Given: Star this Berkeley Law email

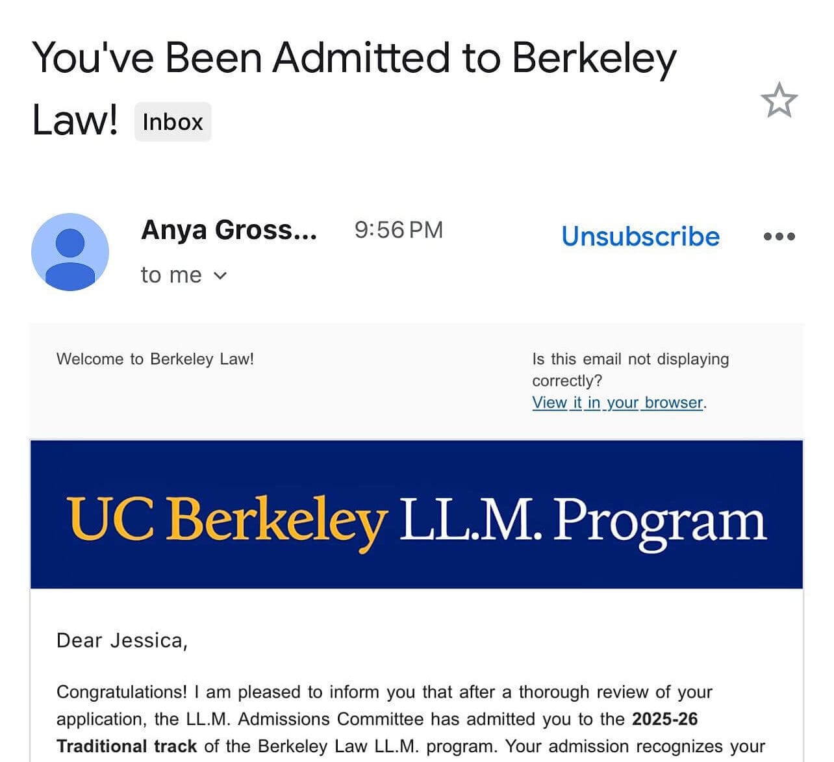Looking at the screenshot, I should (x=779, y=101).
